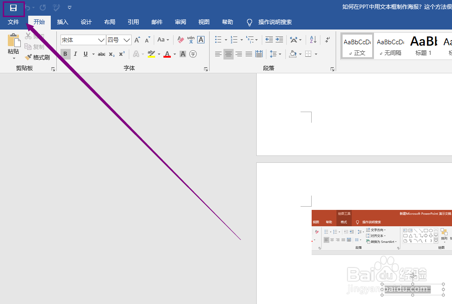Click the phonetic guide wén icon

coord(191,40)
